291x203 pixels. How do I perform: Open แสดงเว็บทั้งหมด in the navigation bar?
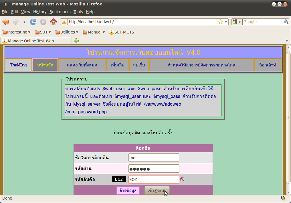click(82, 65)
